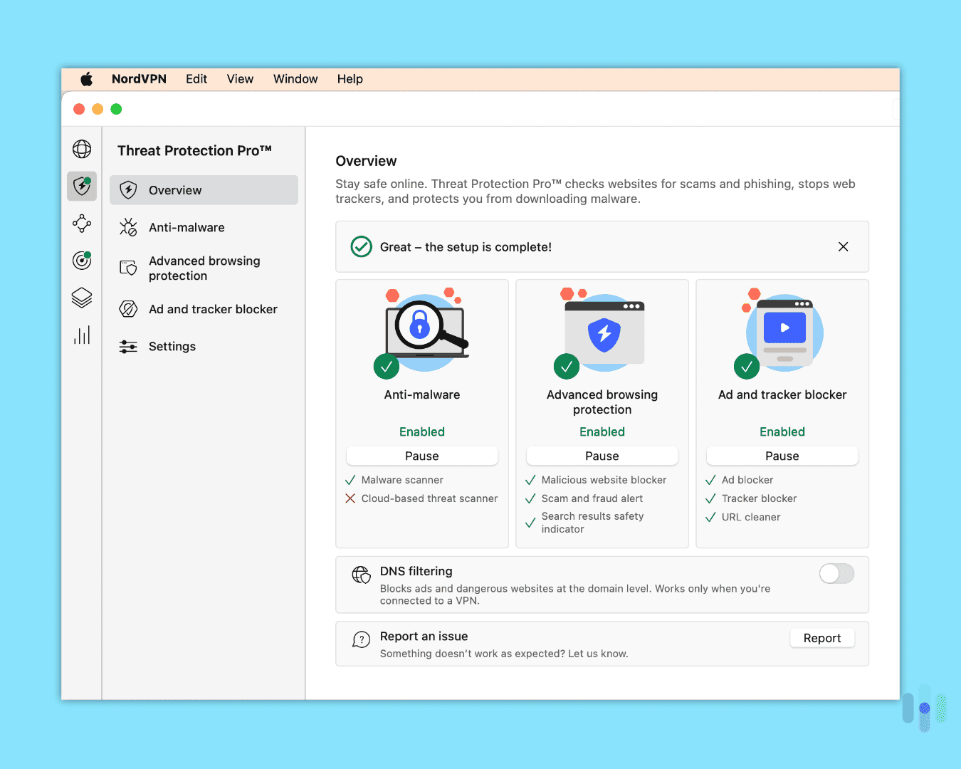Open Settings under Threat Protection Pro
The height and width of the screenshot is (769, 961).
[x=172, y=346]
